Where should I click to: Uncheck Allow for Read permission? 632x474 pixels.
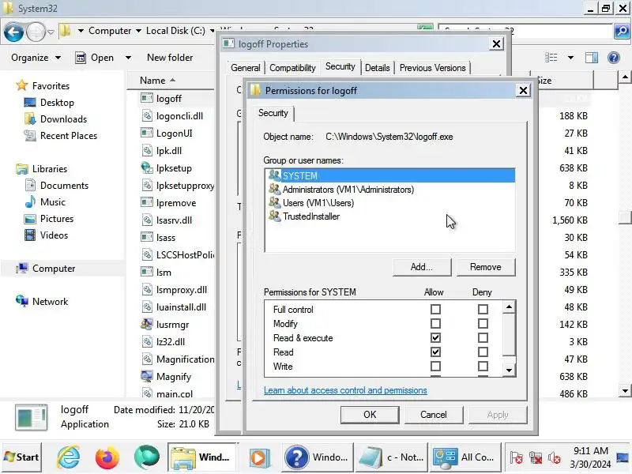tap(435, 352)
